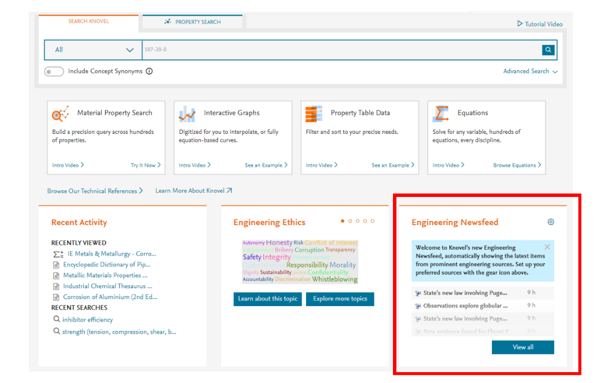Click document icon beside Industrial Chemical Thesaurus
Screen dimensions: 611x383
(x=56, y=287)
